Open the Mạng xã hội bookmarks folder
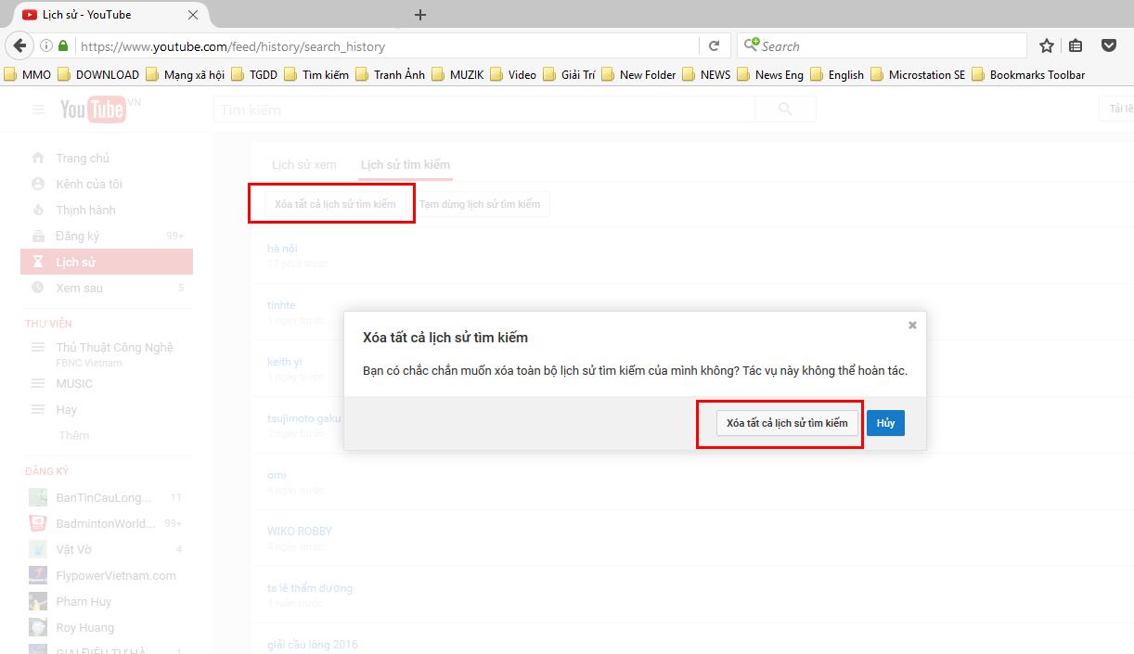The image size is (1134, 654). coord(185,74)
